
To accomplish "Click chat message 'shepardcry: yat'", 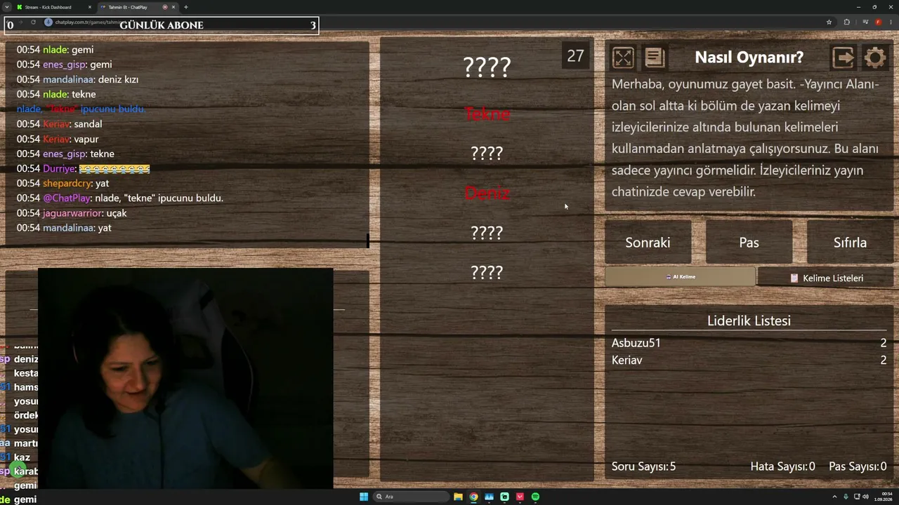I will (63, 183).
